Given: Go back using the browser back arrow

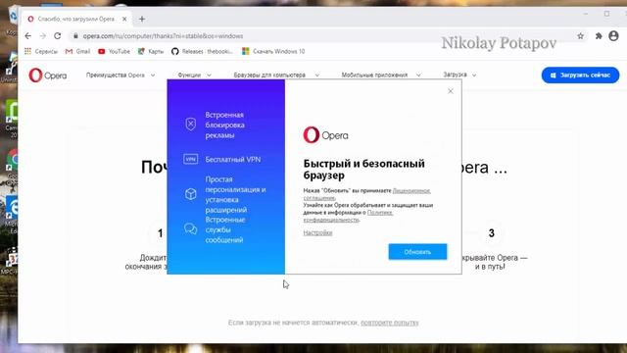Looking at the screenshot, I should 28,36.
